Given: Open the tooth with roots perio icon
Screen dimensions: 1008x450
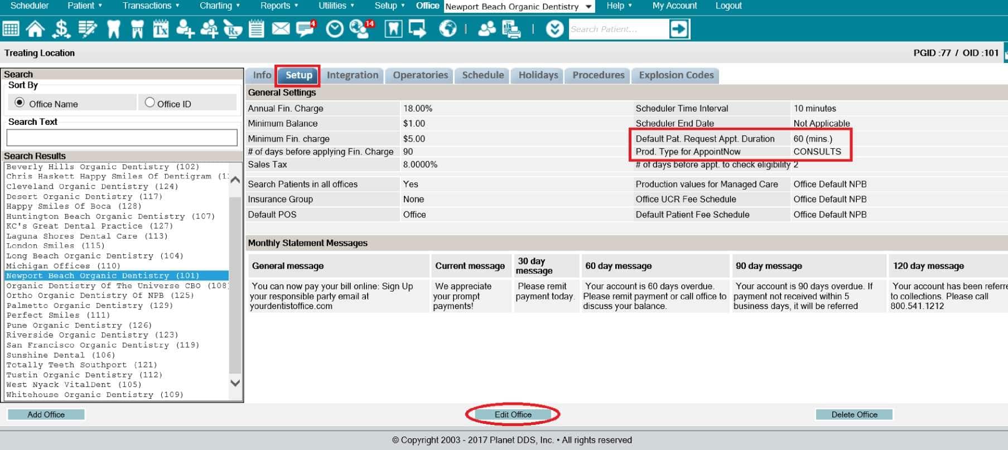Looking at the screenshot, I should click(137, 29).
